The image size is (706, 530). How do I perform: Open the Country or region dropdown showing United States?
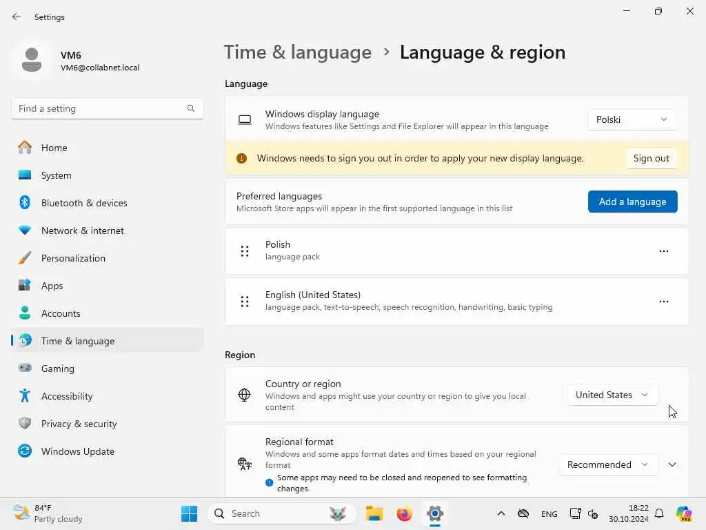(612, 395)
